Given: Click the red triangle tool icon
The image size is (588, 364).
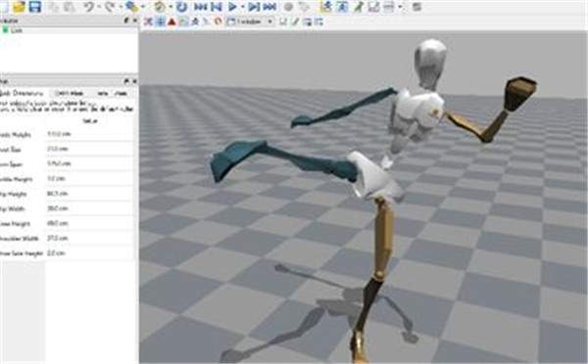Looking at the screenshot, I should [171, 22].
